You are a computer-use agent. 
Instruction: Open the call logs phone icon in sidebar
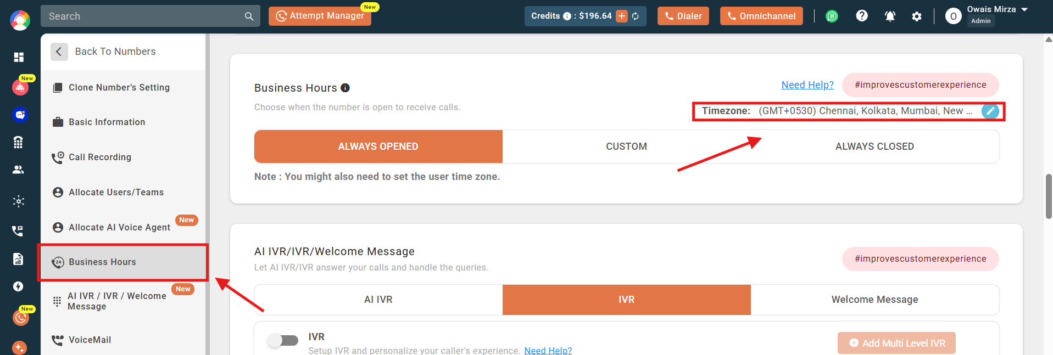point(18,231)
